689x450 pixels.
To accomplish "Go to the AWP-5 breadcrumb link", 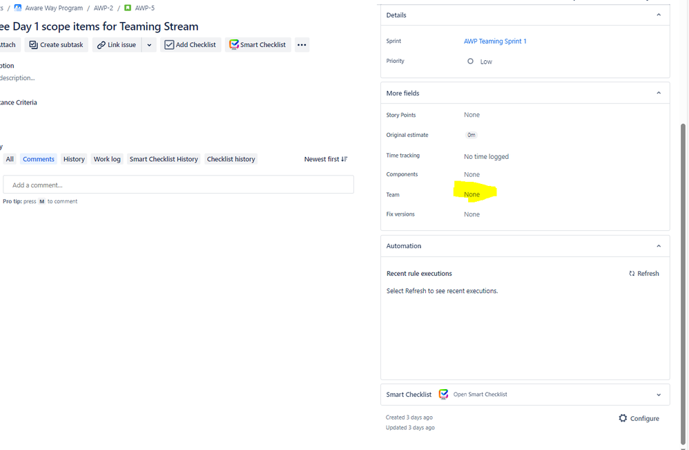I will pos(144,8).
